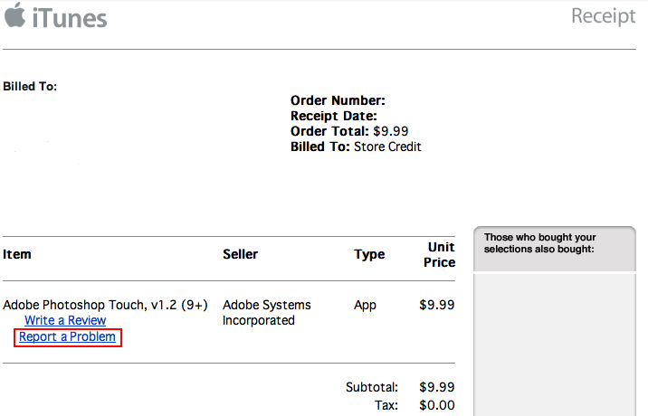Viewport: 648px width, 416px height.
Task: Click the Store Credit billing text
Action: click(x=387, y=147)
